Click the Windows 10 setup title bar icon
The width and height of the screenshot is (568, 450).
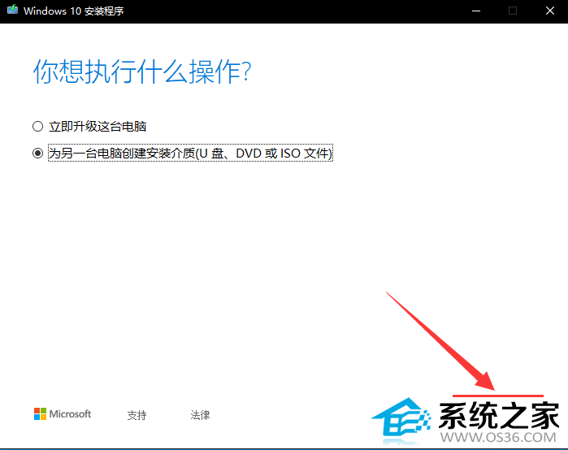click(13, 10)
